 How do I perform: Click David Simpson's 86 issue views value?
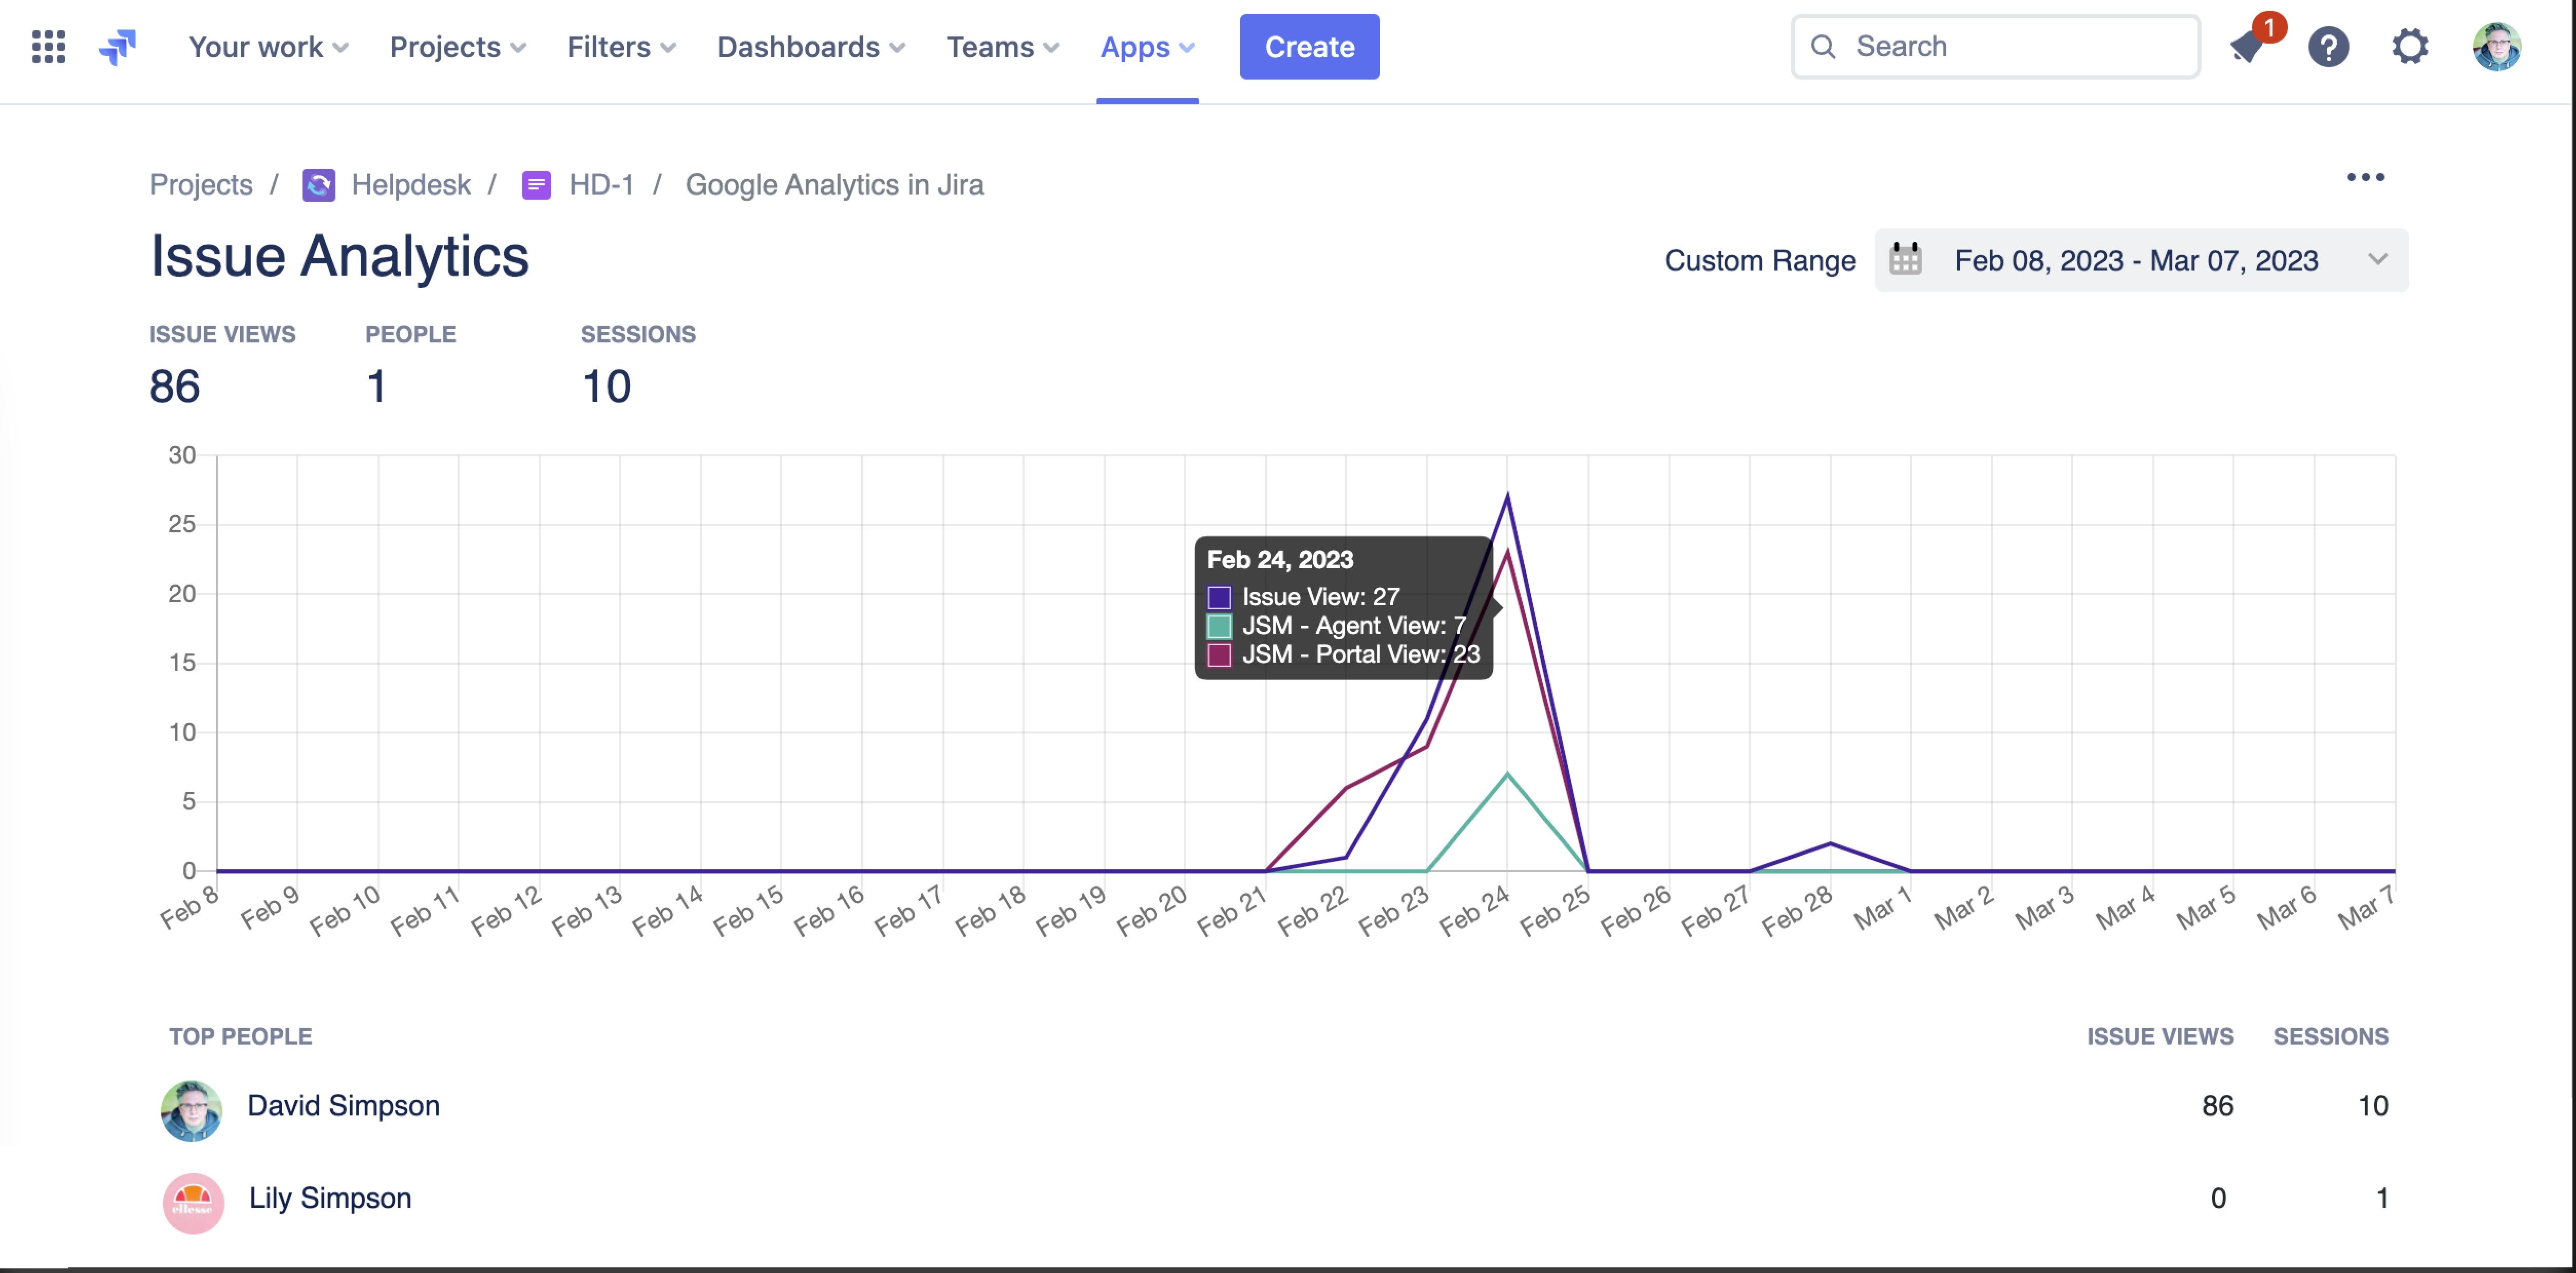(x=2217, y=1105)
